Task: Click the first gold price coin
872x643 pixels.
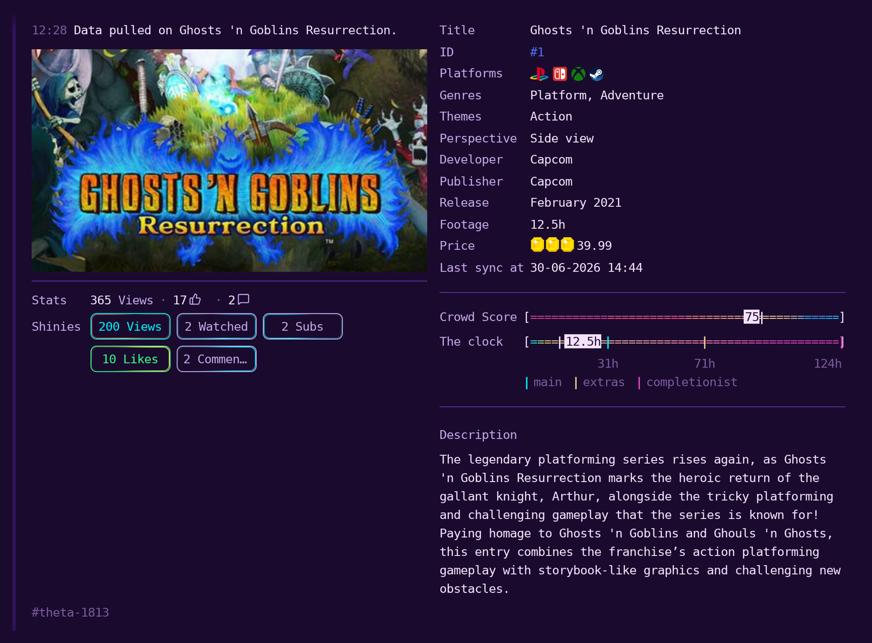Action: click(x=538, y=245)
